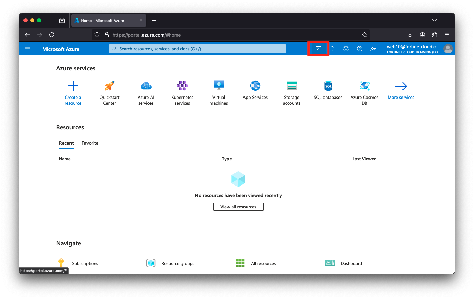Click the FORTINET CLOUD TRAINING directory text
The width and height of the screenshot is (474, 299).
[413, 52]
